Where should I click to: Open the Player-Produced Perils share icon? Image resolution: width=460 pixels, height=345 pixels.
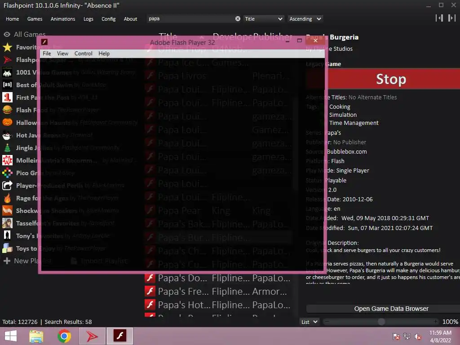(x=7, y=186)
